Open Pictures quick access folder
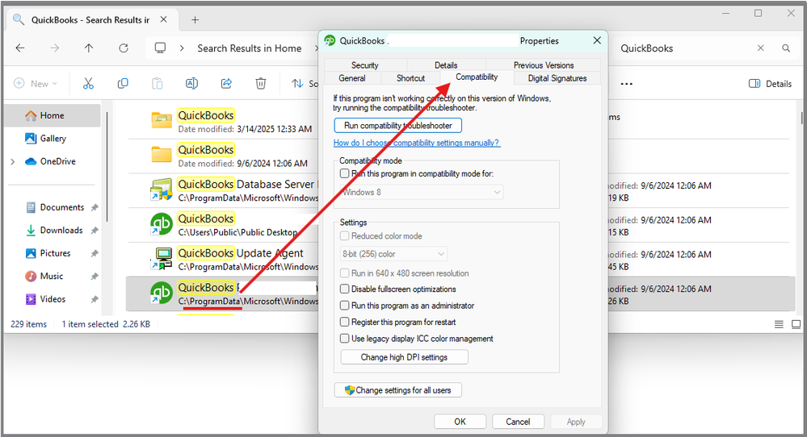807x437 pixels. coord(55,253)
